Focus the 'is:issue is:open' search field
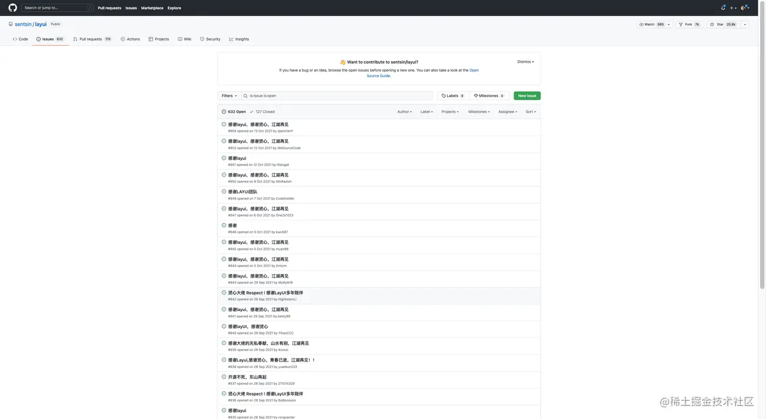This screenshot has height=419, width=766. [x=337, y=96]
